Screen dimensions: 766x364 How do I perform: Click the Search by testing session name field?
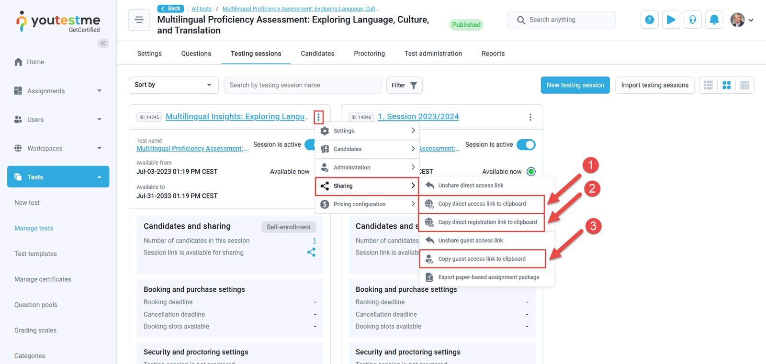point(302,85)
